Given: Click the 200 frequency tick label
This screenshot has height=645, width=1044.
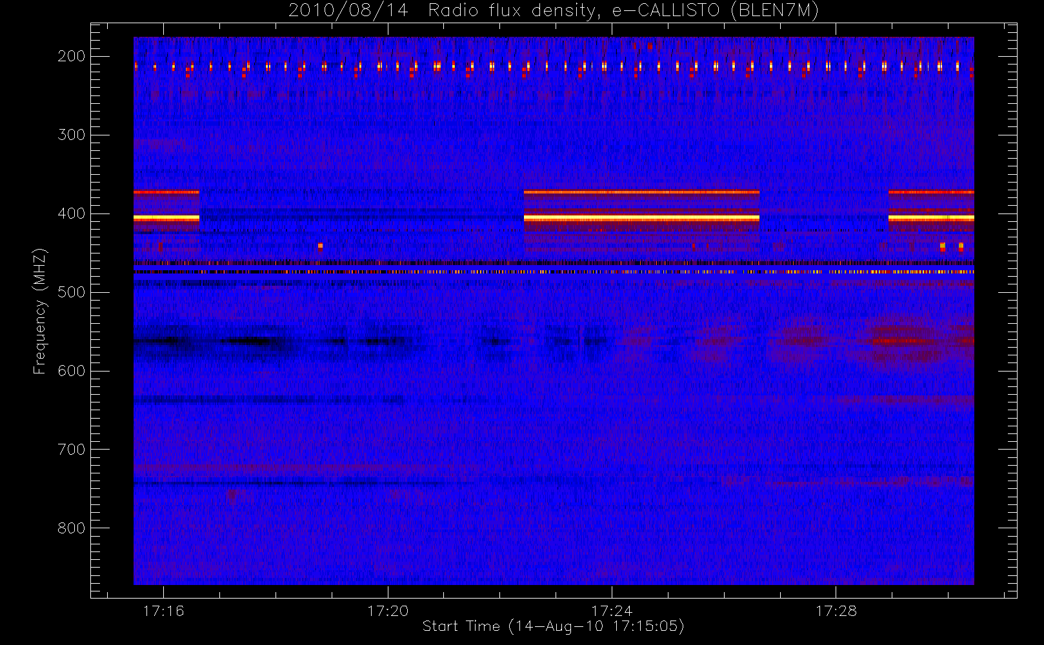Looking at the screenshot, I should pyautogui.click(x=71, y=56).
